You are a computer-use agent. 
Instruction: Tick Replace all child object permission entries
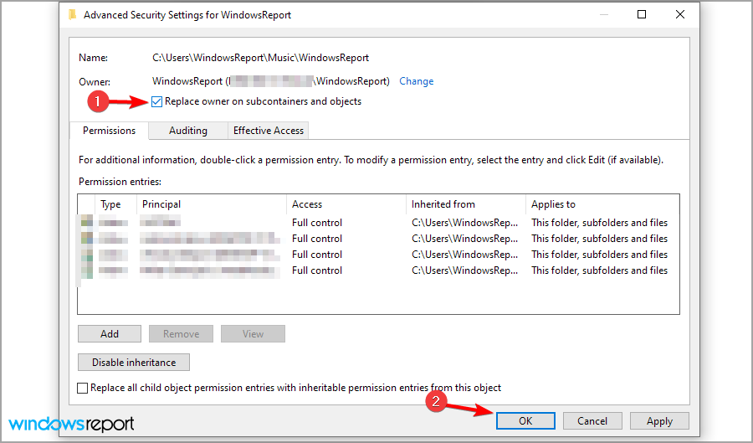click(82, 388)
